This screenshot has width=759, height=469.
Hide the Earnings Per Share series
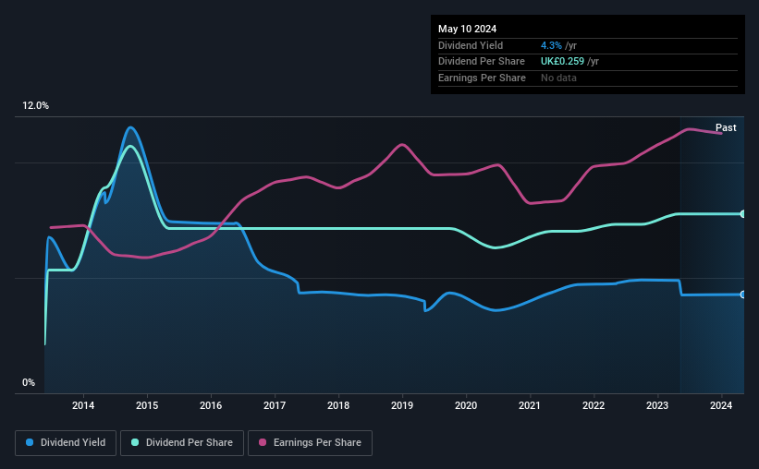[310, 443]
